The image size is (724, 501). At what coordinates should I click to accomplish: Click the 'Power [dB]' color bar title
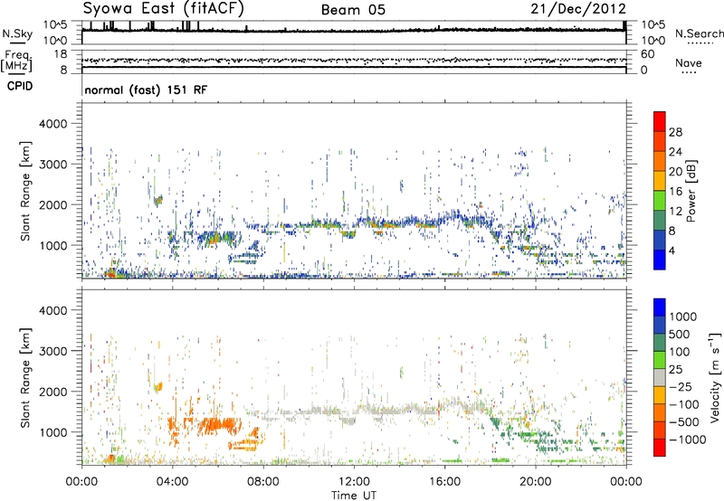click(691, 191)
